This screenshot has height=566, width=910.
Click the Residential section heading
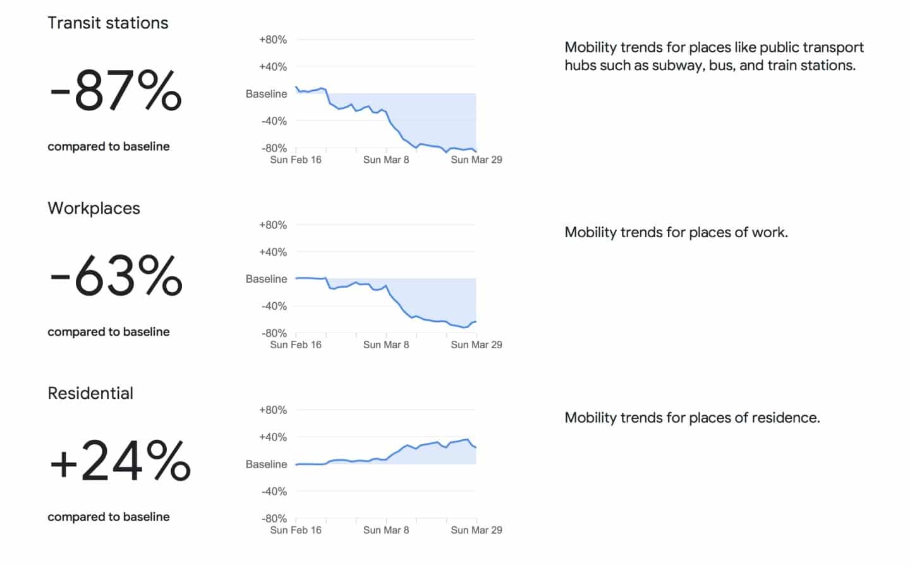tap(90, 393)
